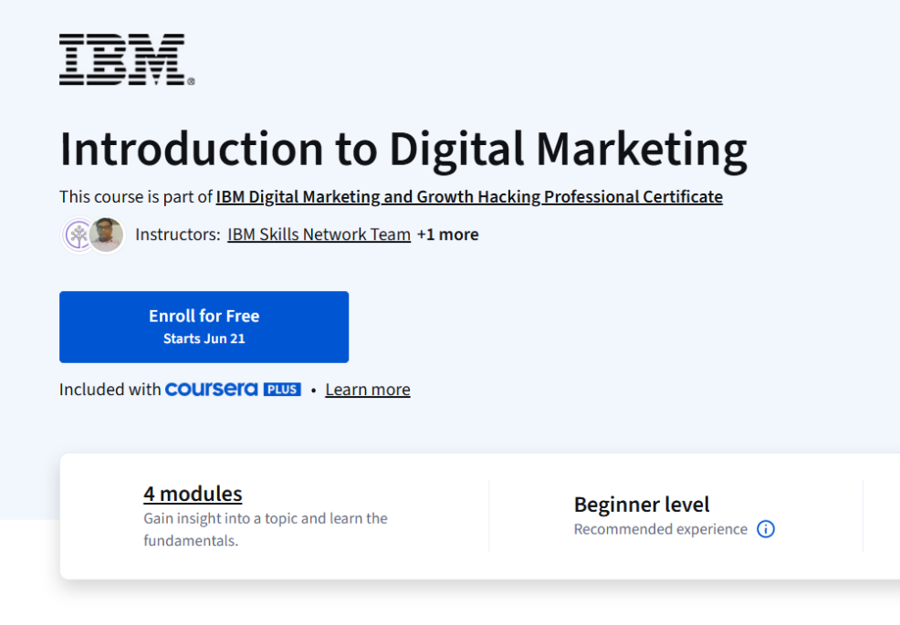Click the Introduction to Digital Marketing title
Image resolution: width=900 pixels, height=625 pixels.
click(x=403, y=147)
